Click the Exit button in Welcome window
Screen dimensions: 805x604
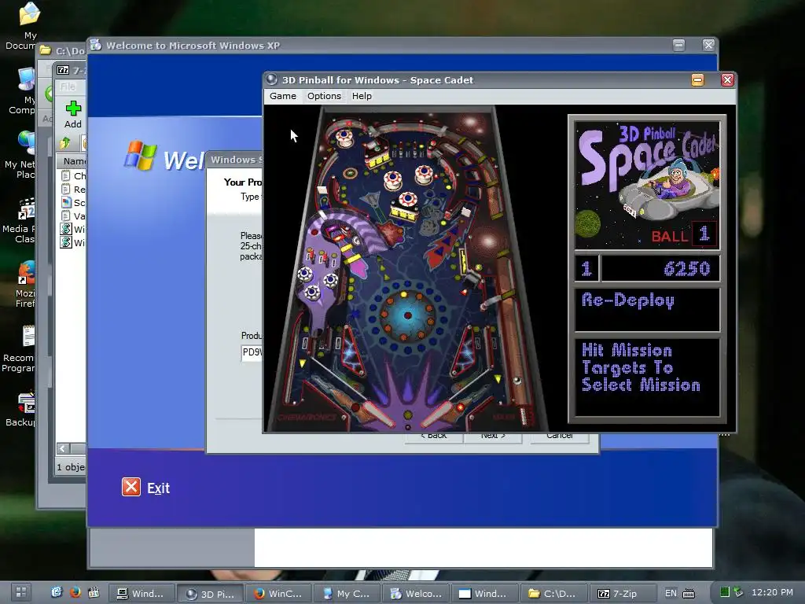(145, 488)
